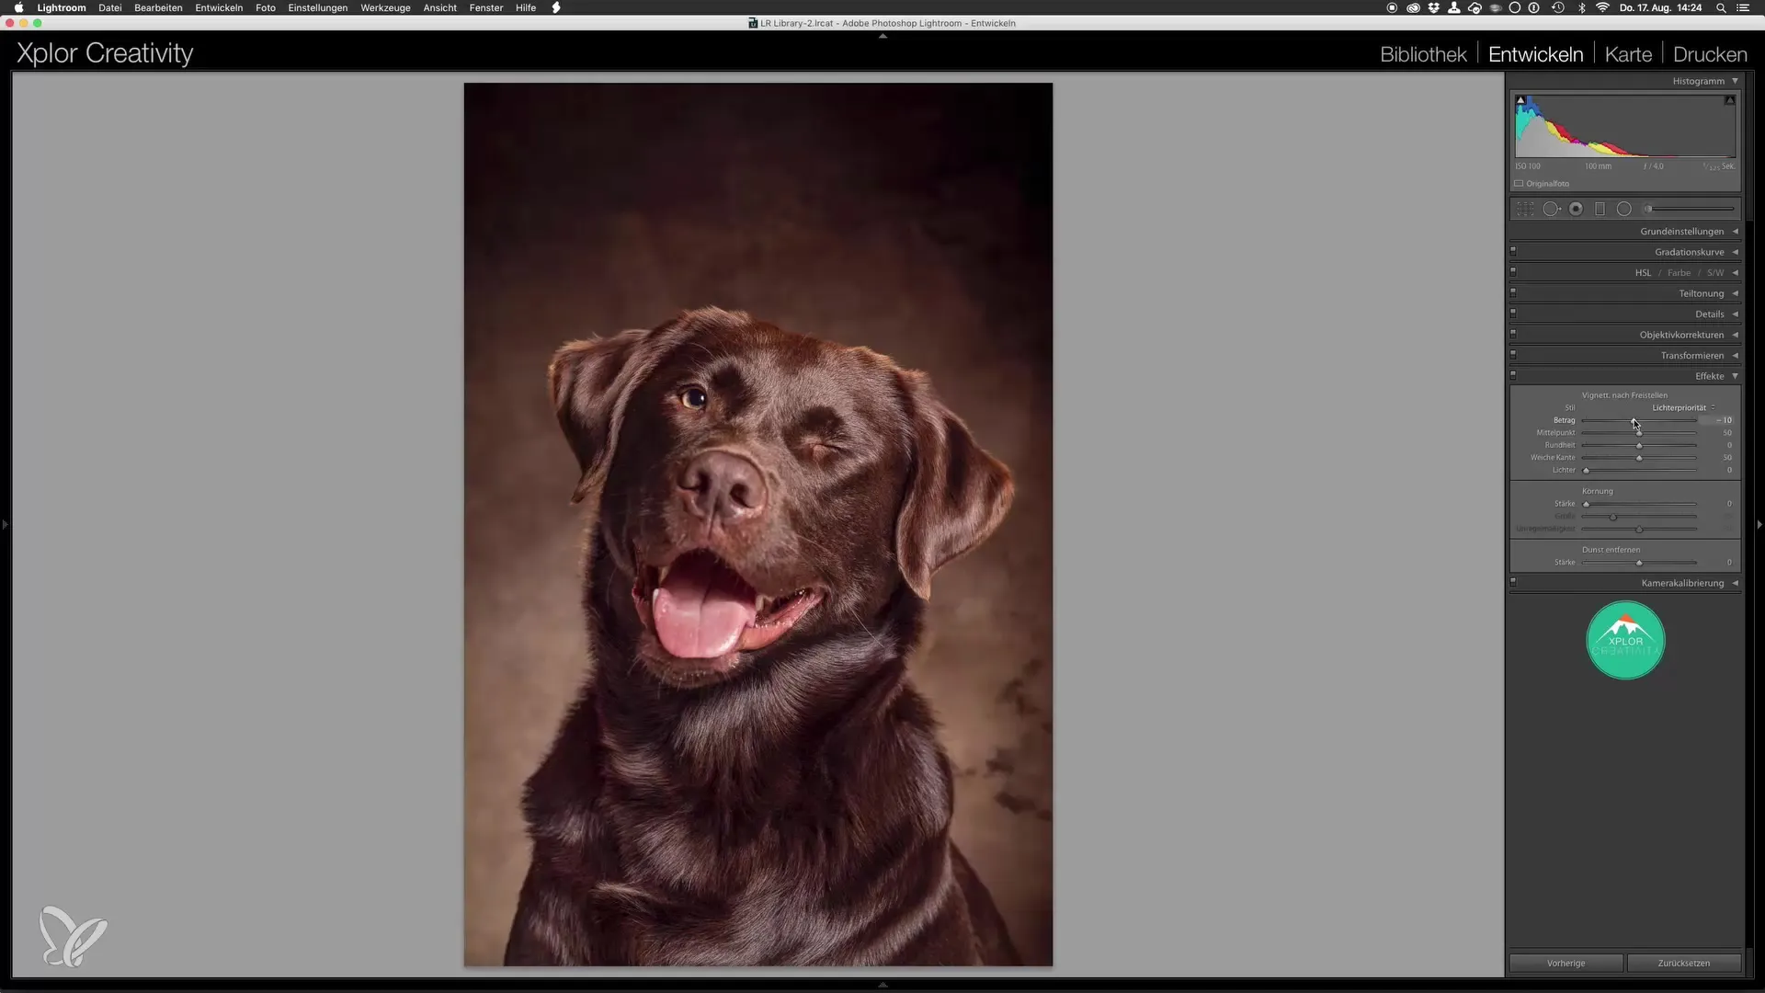Expand the Kamerakalibrierung panel
This screenshot has width=1765, height=993.
[1682, 583]
